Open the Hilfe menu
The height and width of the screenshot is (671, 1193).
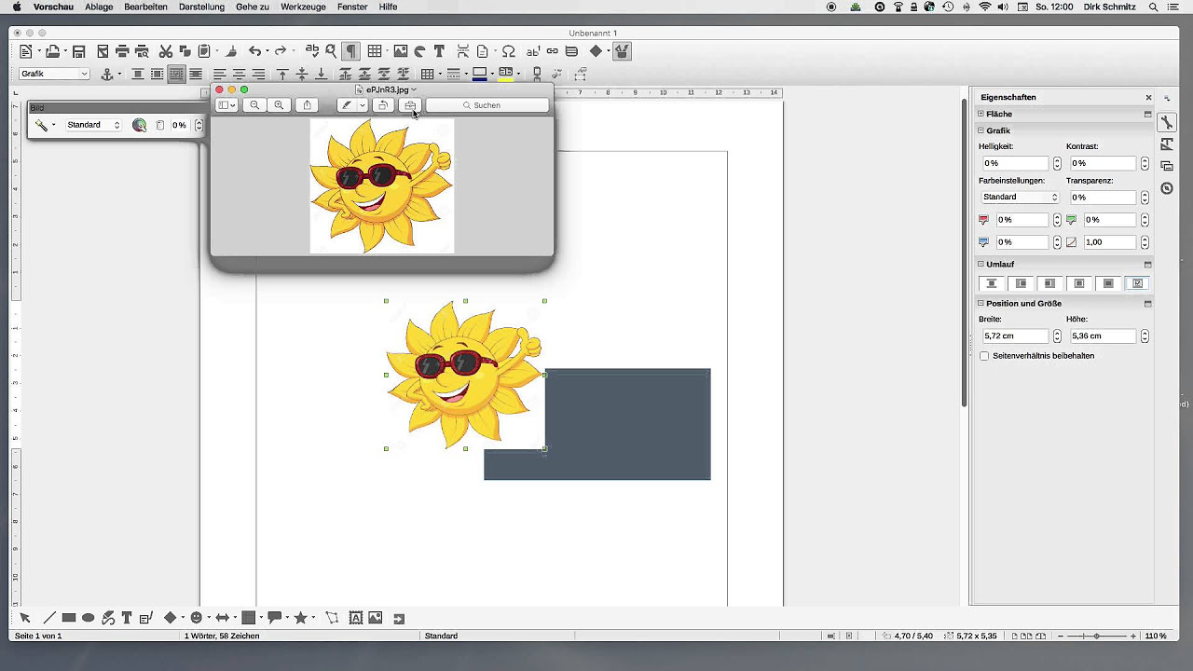click(388, 7)
